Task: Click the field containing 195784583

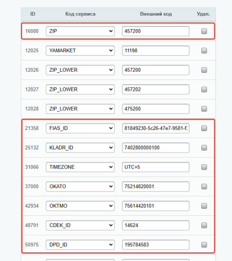Action: [x=156, y=244]
